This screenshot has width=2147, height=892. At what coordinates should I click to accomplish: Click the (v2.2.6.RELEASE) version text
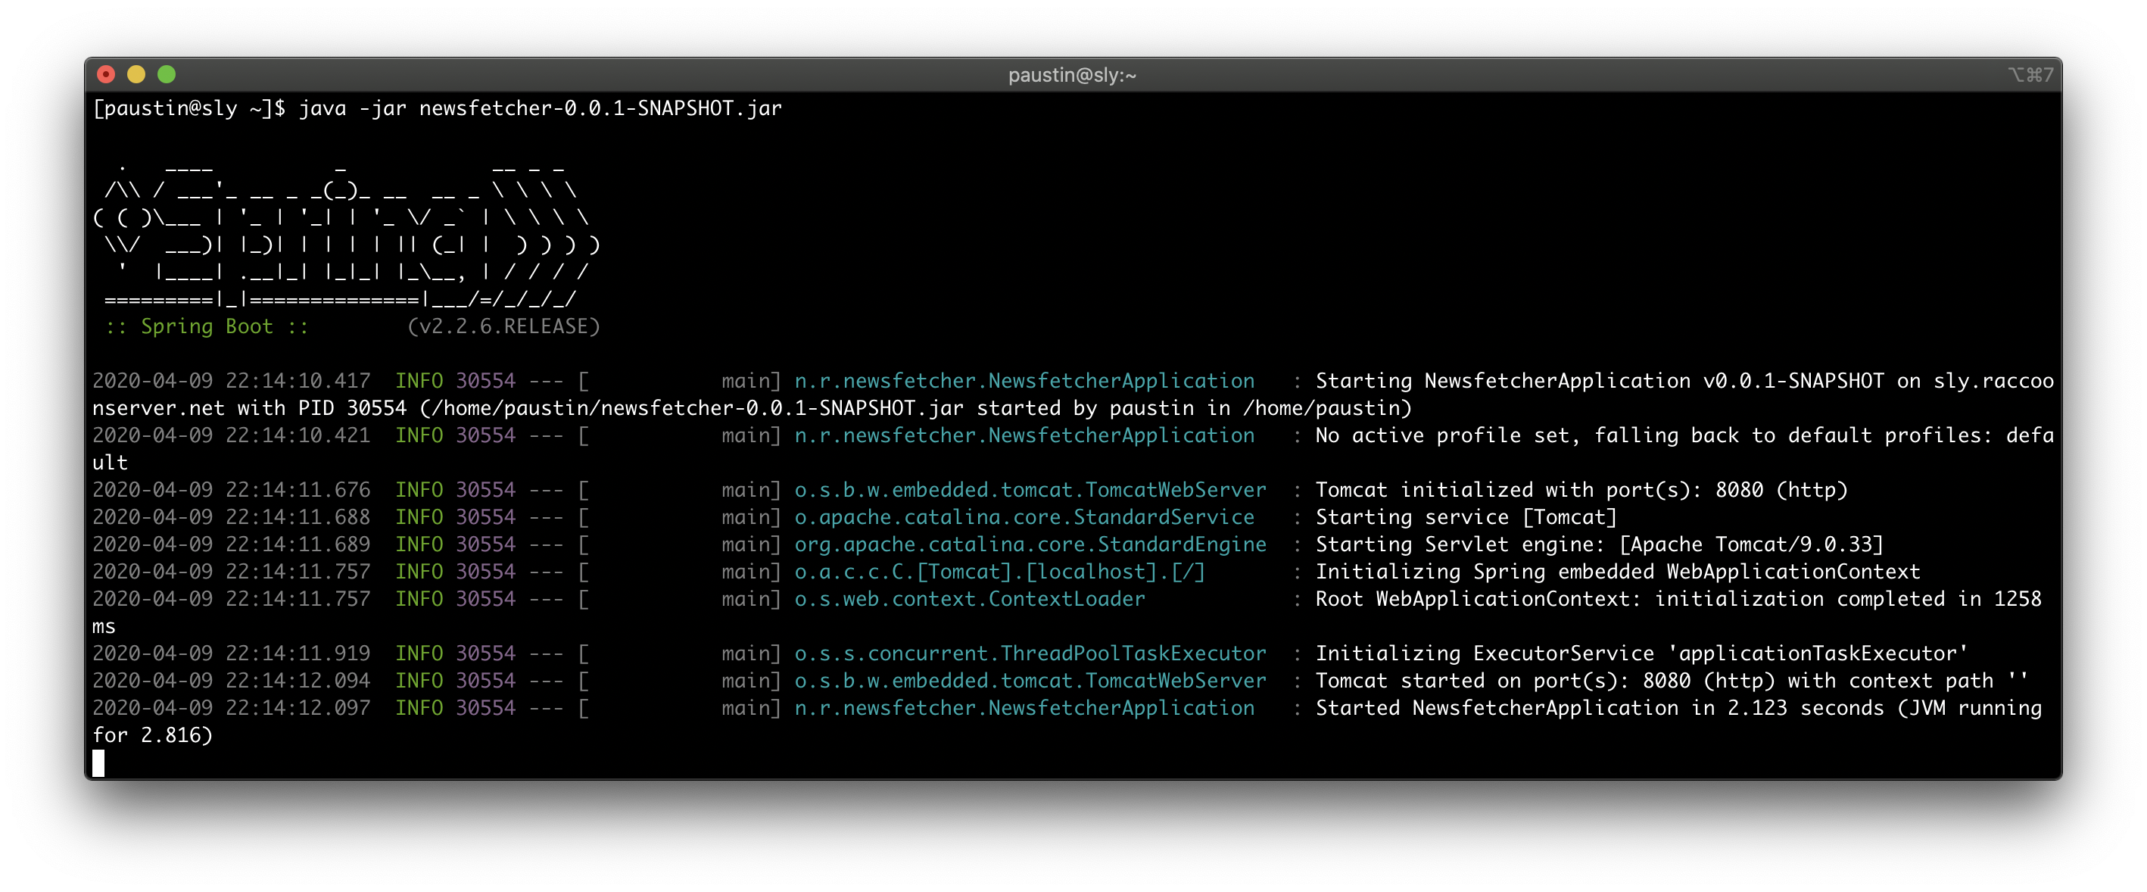(x=503, y=327)
